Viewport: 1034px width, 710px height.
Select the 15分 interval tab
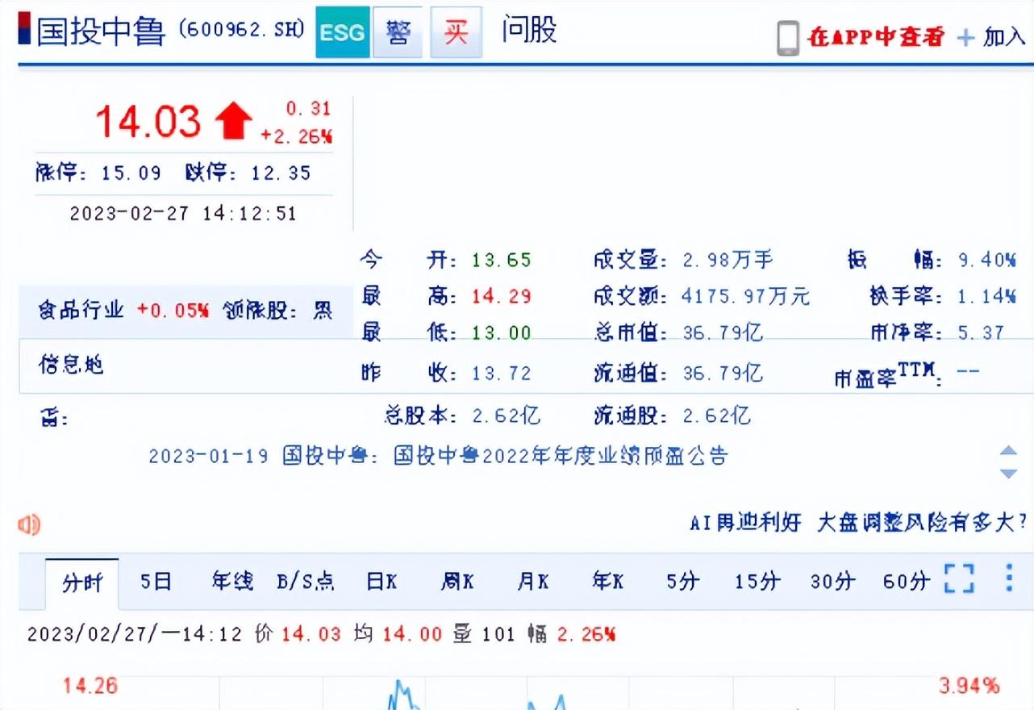(x=757, y=581)
